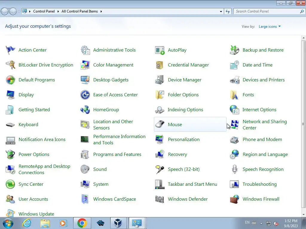The width and height of the screenshot is (306, 229).
Task: Show hidden tray icons arrow
Action: pos(261,223)
